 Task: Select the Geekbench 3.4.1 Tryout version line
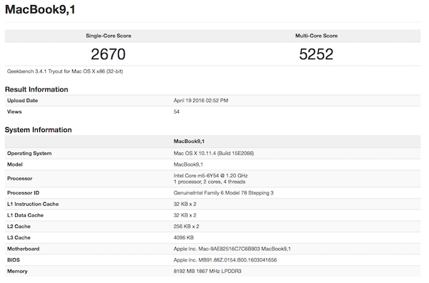click(65, 71)
